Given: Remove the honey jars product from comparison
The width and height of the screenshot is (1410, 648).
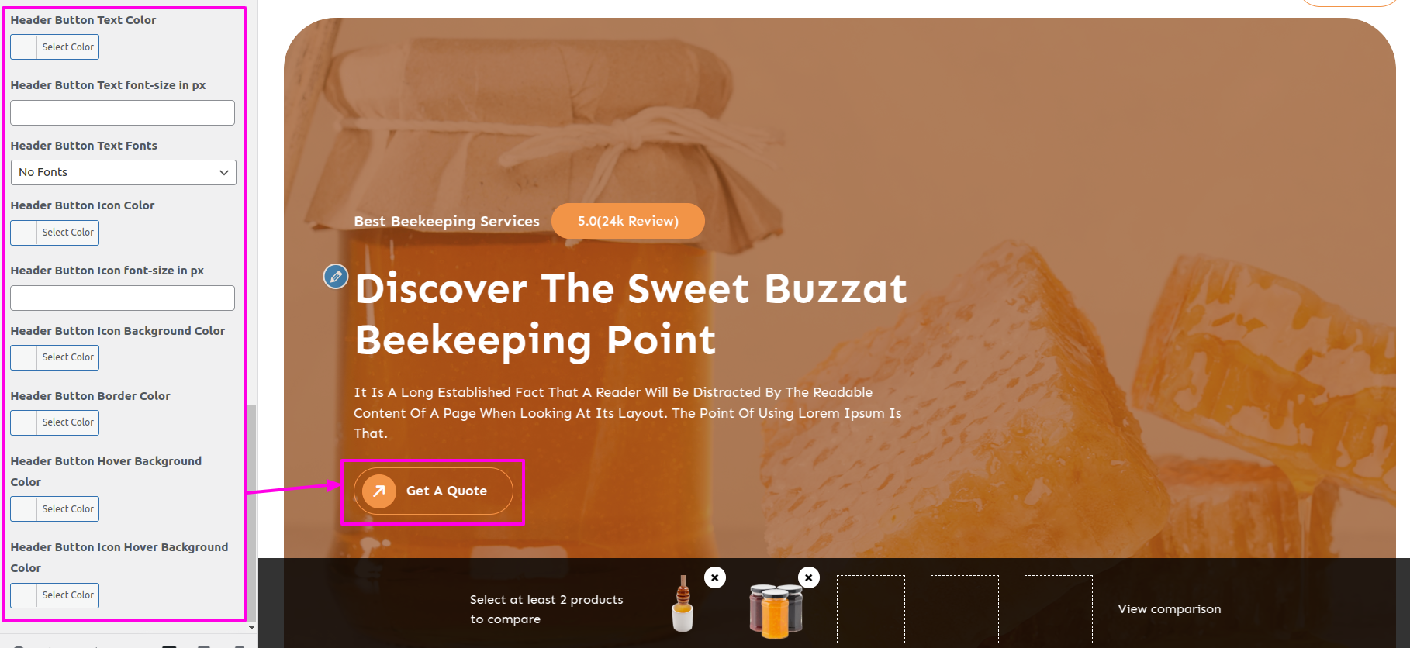Looking at the screenshot, I should (x=809, y=577).
